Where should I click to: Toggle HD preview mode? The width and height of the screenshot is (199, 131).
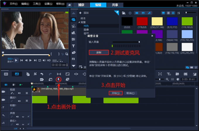[x=49, y=60]
